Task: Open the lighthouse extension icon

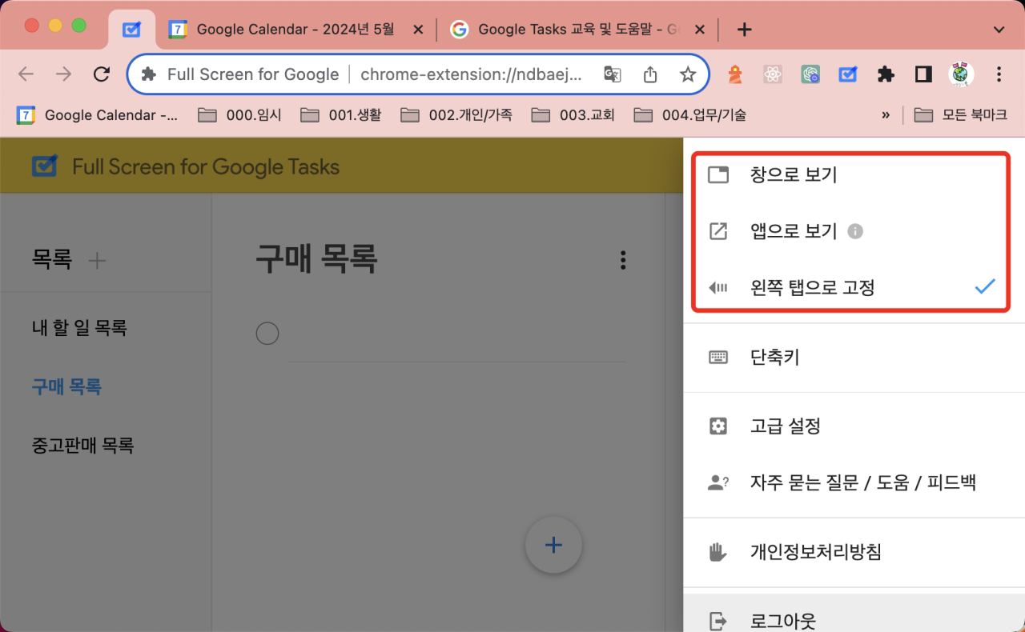Action: coord(734,74)
